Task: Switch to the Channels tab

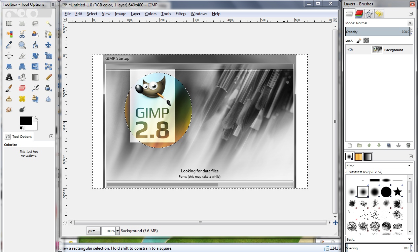Action: (x=359, y=14)
